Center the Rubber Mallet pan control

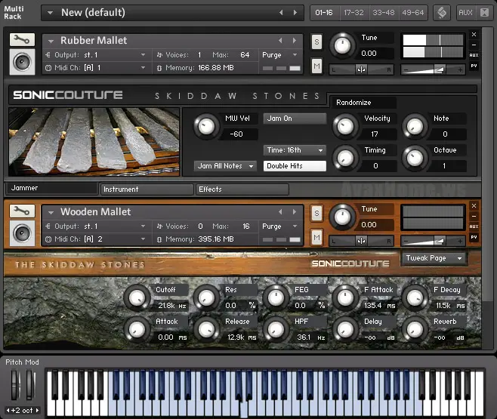361,69
